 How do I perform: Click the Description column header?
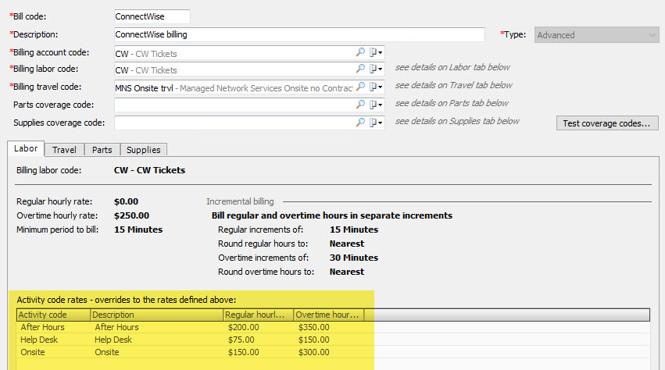[156, 315]
